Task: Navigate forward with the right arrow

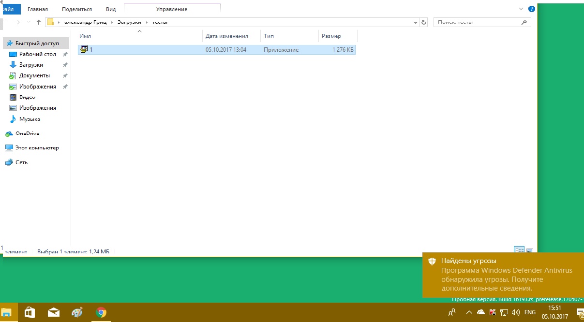Action: [x=17, y=22]
